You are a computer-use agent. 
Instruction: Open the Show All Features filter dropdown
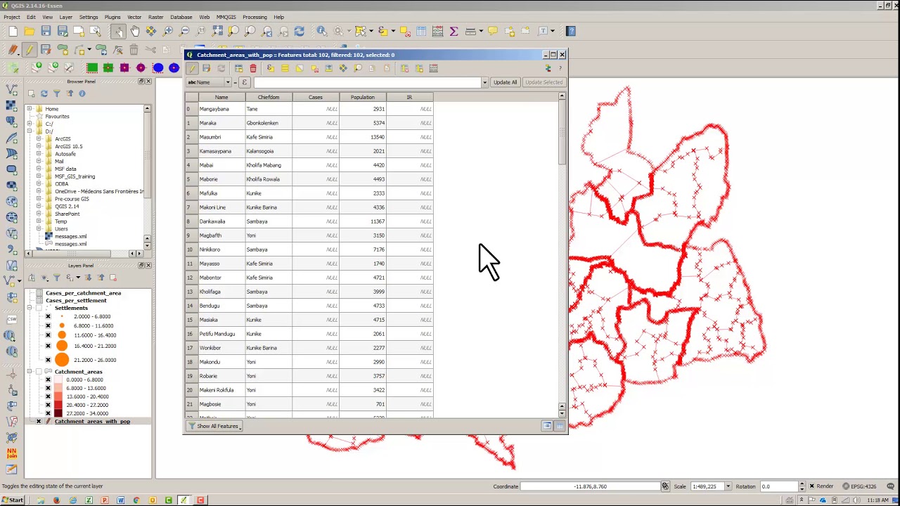coord(214,426)
